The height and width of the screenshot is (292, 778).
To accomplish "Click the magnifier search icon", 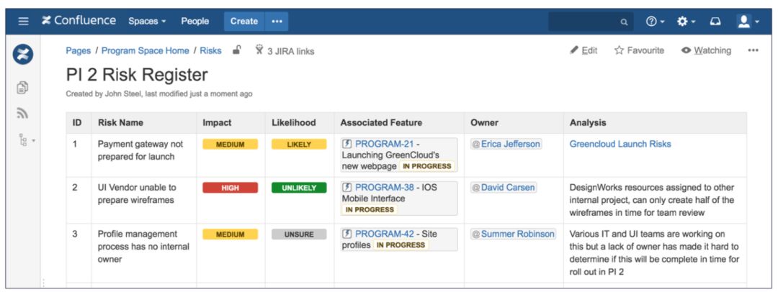I will (x=624, y=22).
